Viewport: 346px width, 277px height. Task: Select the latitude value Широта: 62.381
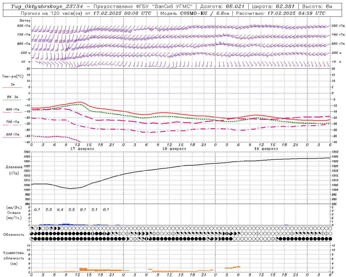[x=273, y=6]
